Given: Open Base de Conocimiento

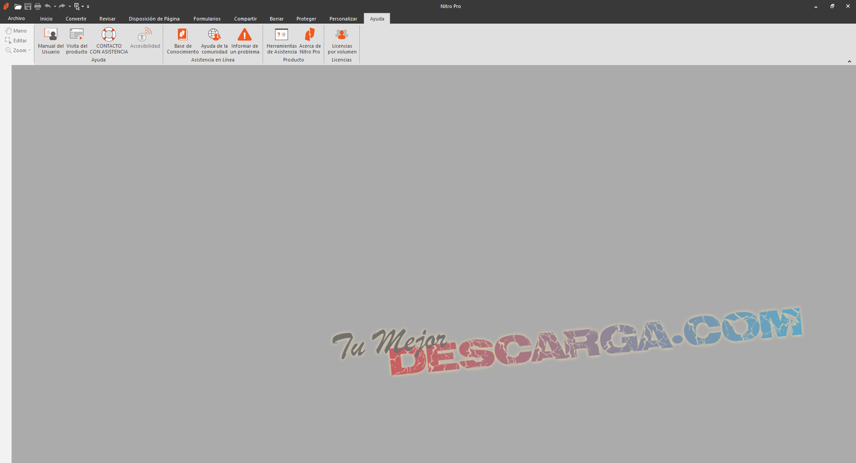Looking at the screenshot, I should click(183, 41).
